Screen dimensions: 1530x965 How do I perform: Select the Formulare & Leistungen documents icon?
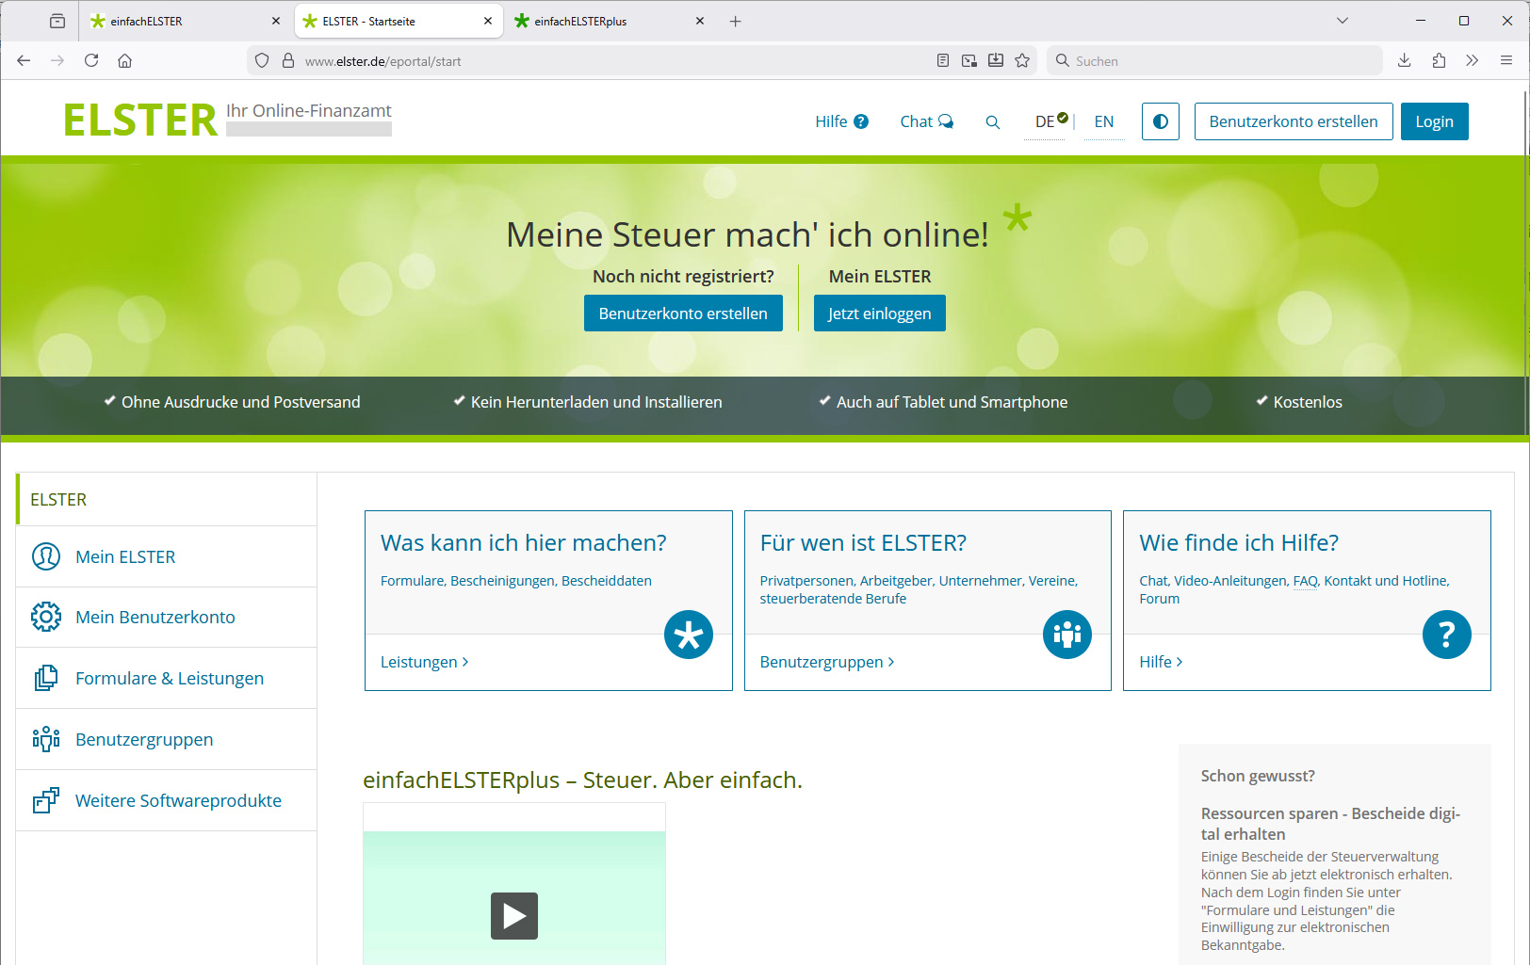coord(46,678)
